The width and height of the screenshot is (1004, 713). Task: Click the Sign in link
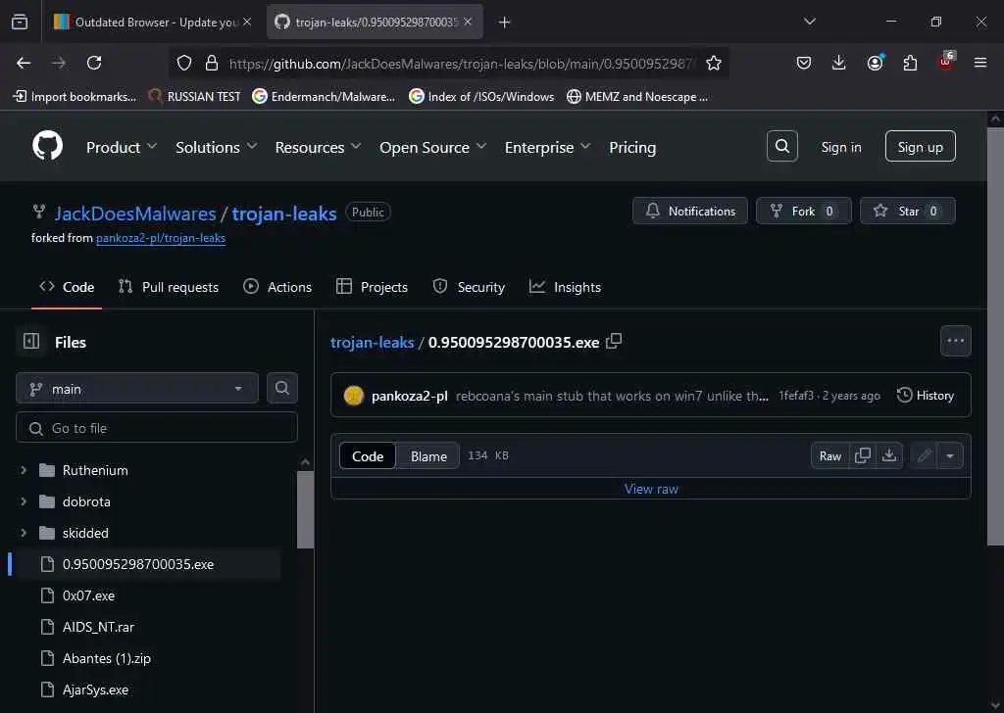(840, 147)
